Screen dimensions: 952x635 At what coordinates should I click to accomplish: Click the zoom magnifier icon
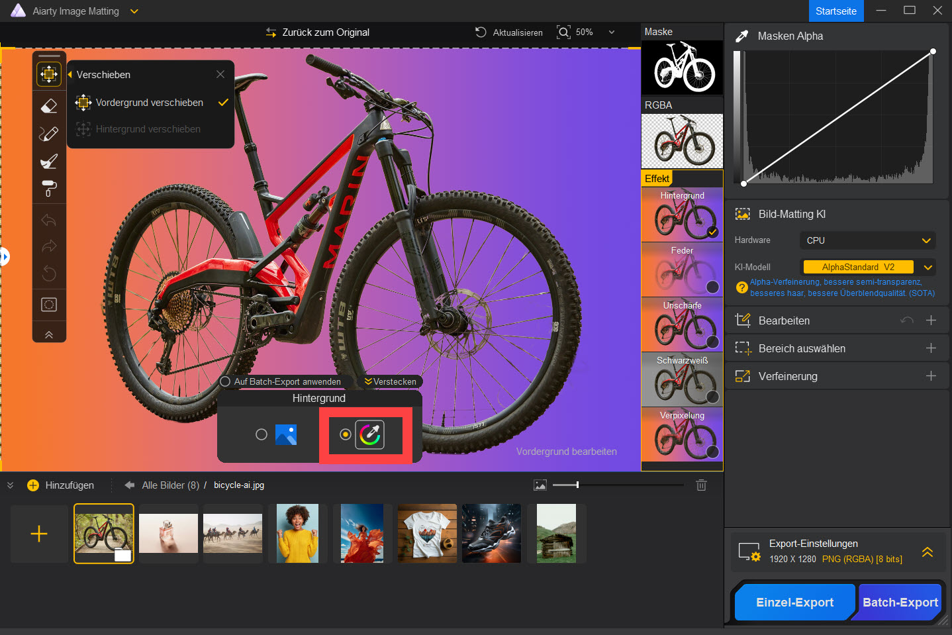coord(563,32)
